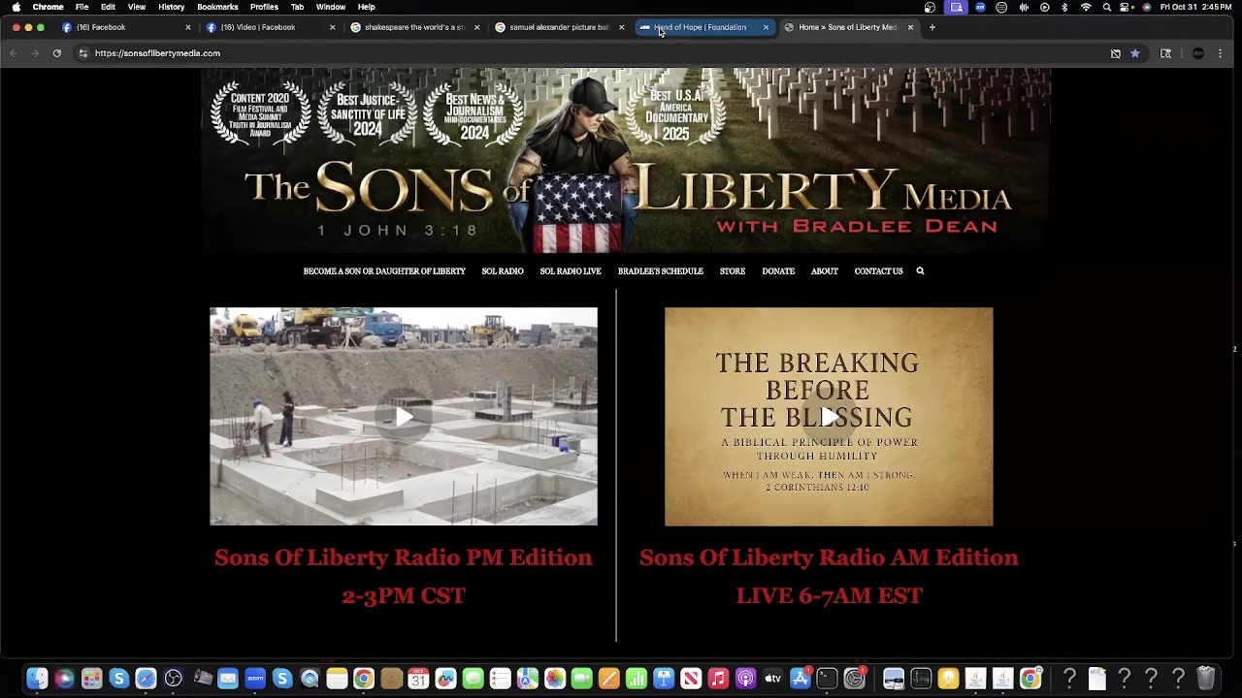Open Zoom from the dock

tap(254, 679)
